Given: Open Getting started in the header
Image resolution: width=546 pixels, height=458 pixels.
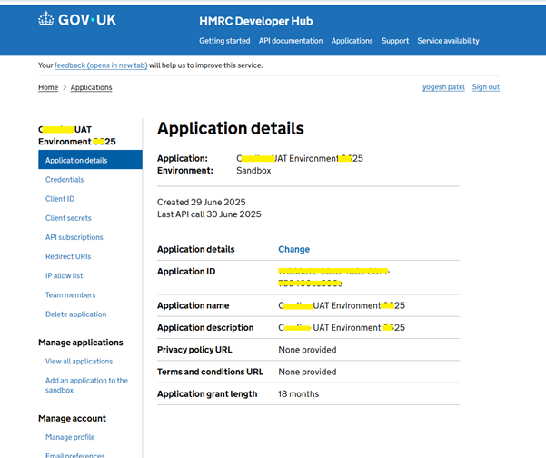Looking at the screenshot, I should click(x=224, y=41).
